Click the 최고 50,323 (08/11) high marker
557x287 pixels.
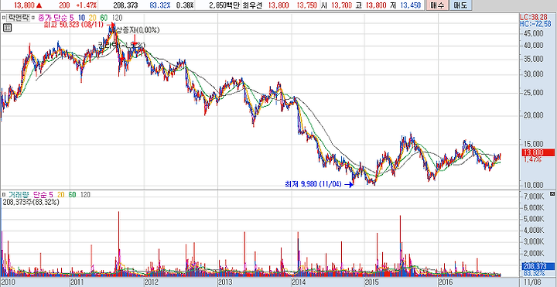click(x=73, y=25)
